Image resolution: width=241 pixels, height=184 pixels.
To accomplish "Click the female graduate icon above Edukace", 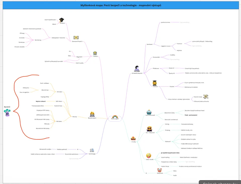I will coord(155,83).
